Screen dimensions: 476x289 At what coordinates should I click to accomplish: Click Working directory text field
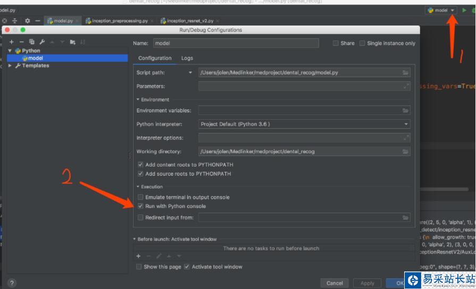pos(304,152)
